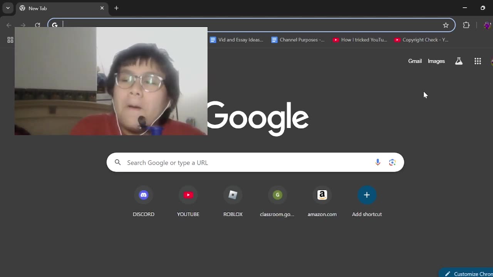Open Vid and Essay Ideas bookmark
493x277 pixels.
pyautogui.click(x=236, y=40)
